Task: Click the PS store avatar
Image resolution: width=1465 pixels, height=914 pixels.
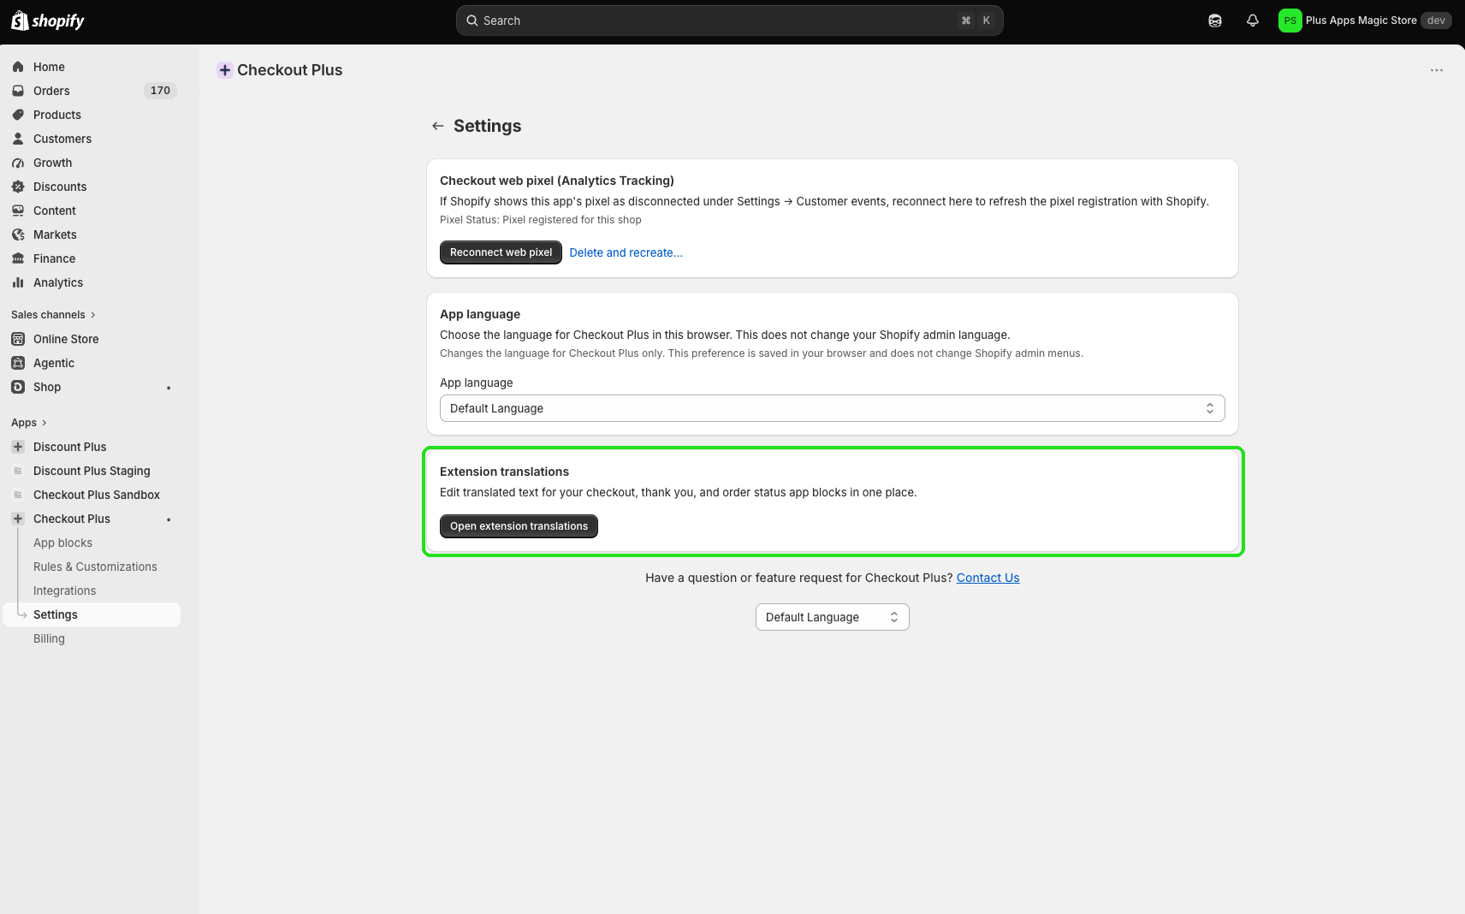Action: (1290, 21)
